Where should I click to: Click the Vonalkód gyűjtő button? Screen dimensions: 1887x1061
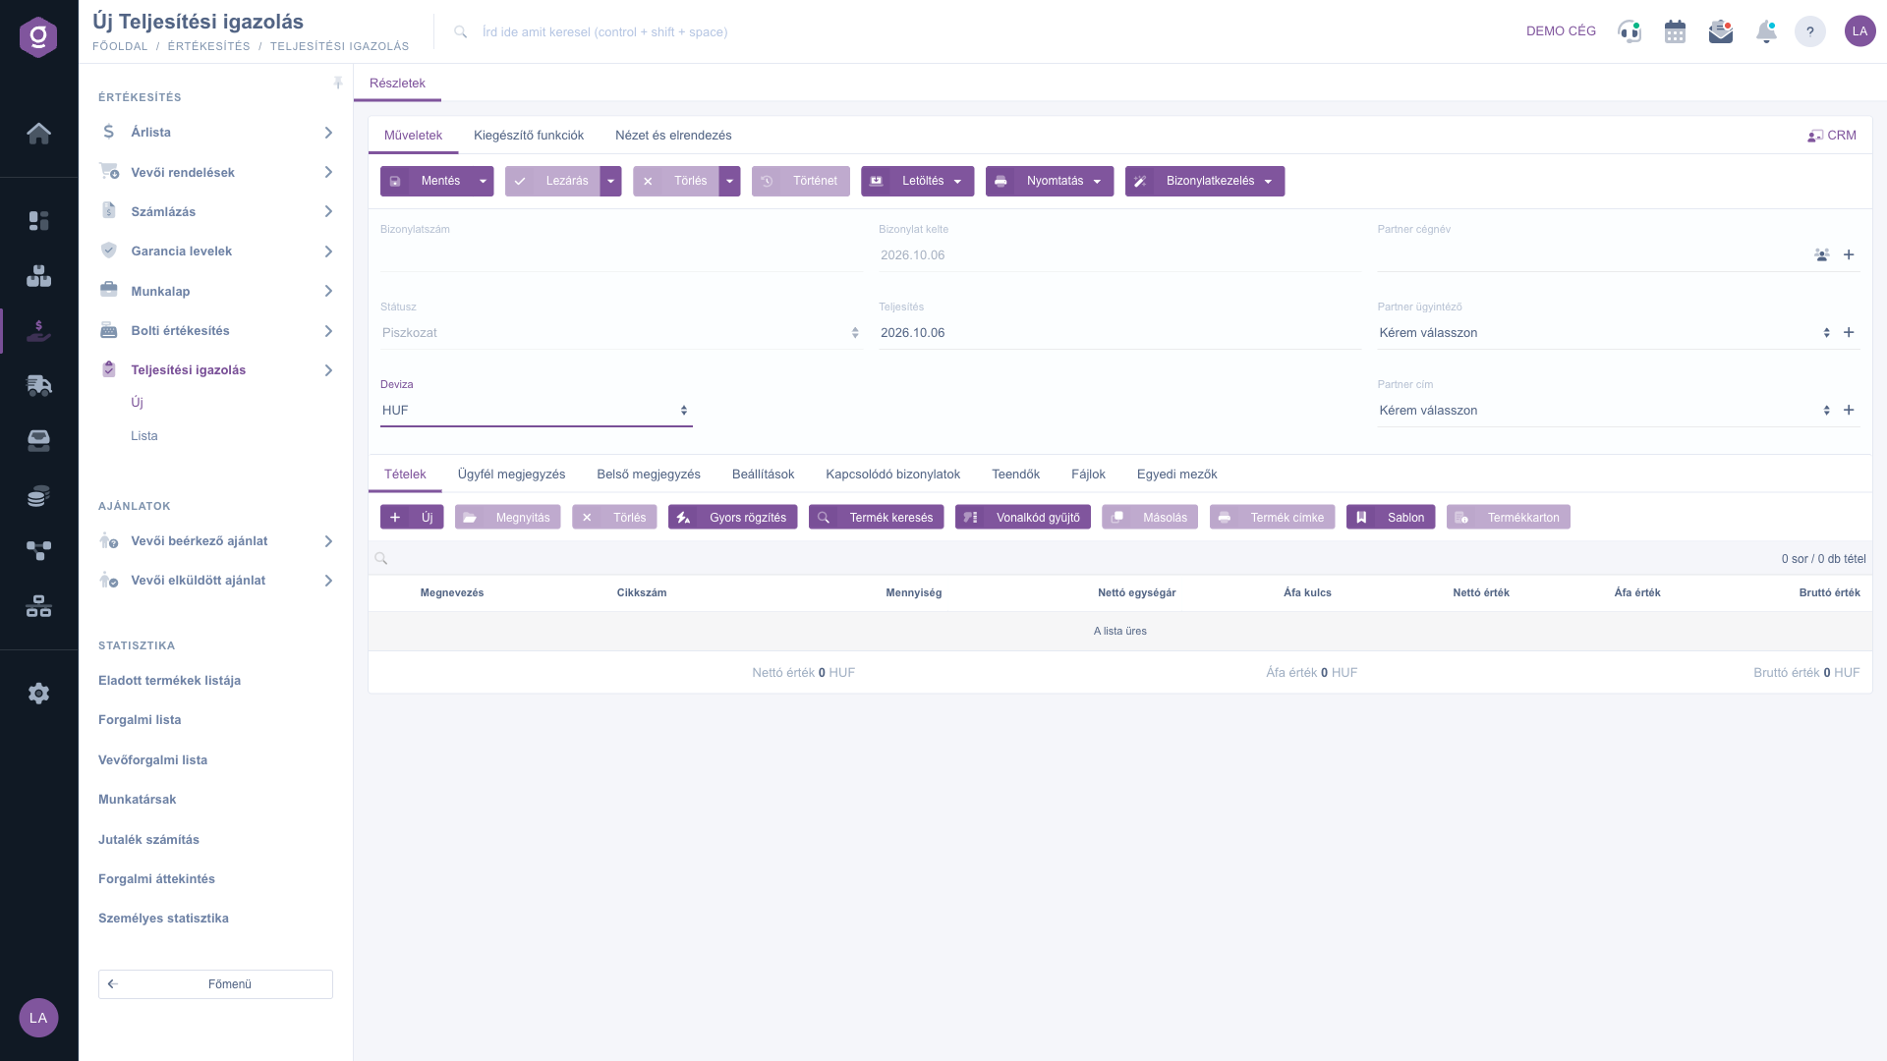(x=1023, y=518)
